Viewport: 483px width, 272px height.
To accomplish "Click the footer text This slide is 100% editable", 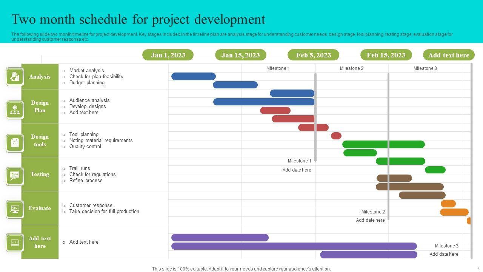I will click(241, 269).
